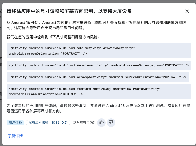Click the thumbs up feedback icon
The width and height of the screenshot is (196, 146).
point(101,122)
